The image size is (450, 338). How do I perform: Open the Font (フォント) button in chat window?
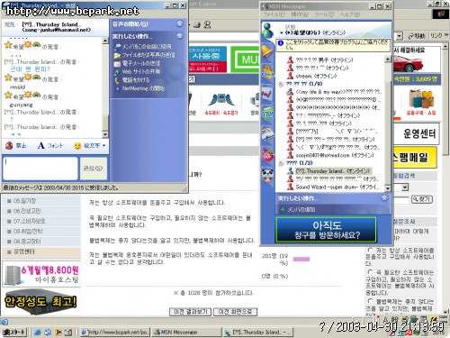(50, 146)
